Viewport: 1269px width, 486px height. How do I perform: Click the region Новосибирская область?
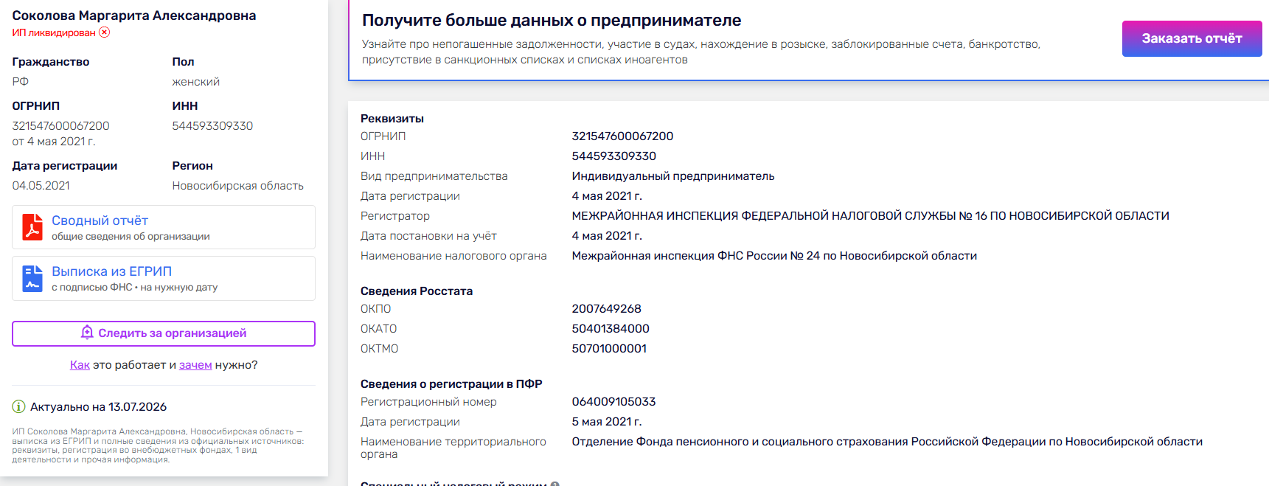point(237,186)
